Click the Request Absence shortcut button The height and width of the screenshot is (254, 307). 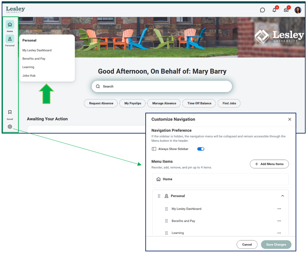point(101,103)
